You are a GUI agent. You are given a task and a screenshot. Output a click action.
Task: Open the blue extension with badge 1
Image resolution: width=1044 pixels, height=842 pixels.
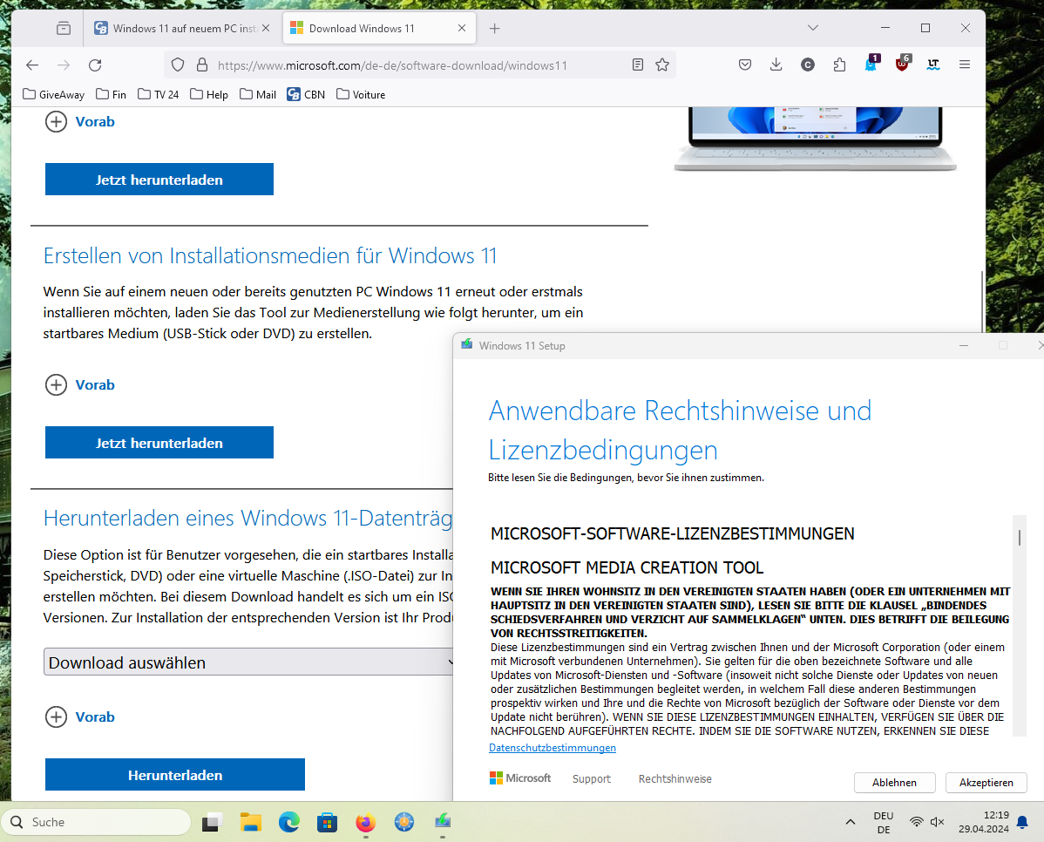[871, 64]
